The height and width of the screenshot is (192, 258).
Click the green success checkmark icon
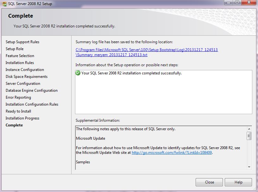click(78, 73)
